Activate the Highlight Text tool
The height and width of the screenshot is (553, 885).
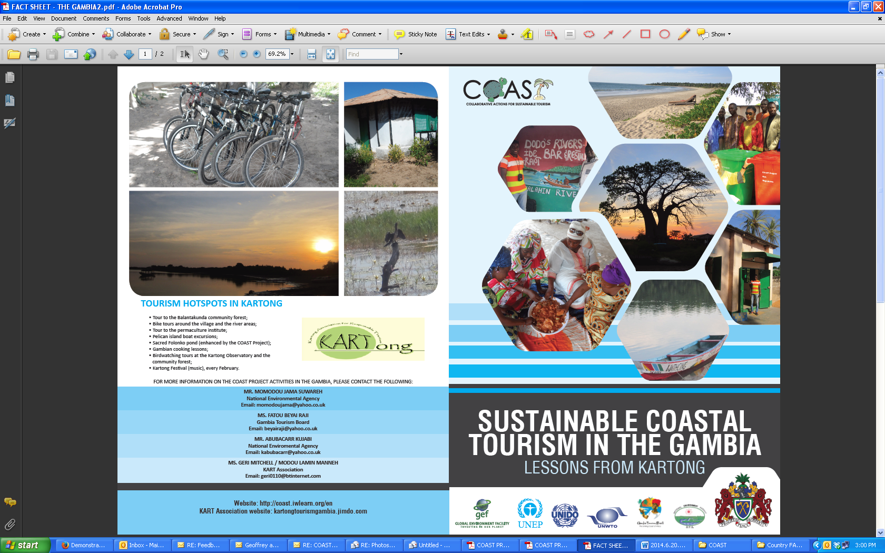pyautogui.click(x=527, y=34)
